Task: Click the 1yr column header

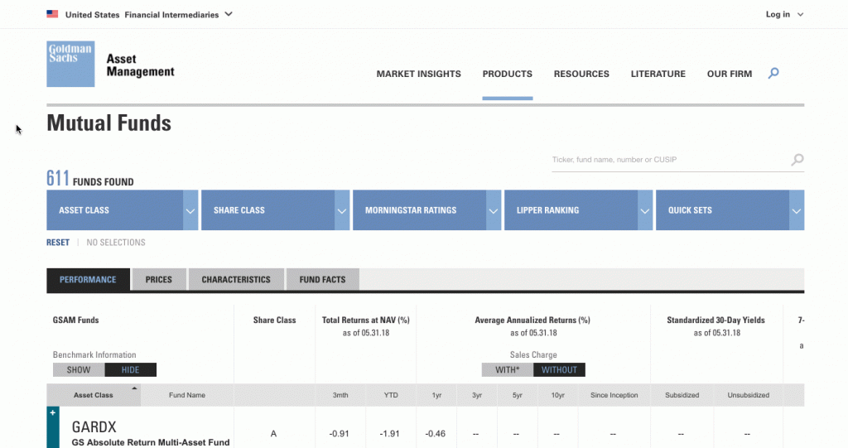Action: tap(436, 395)
